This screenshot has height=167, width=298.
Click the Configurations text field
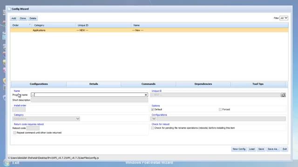pos(221,119)
